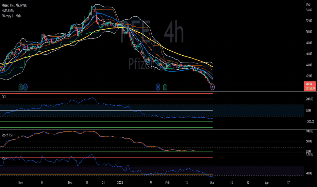Screen dimensions: 317x187
Task: Click the 50.00 price axis label
Action: (x=309, y=32)
